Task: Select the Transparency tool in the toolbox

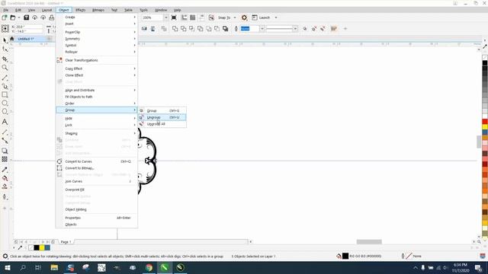Action: 5,159
